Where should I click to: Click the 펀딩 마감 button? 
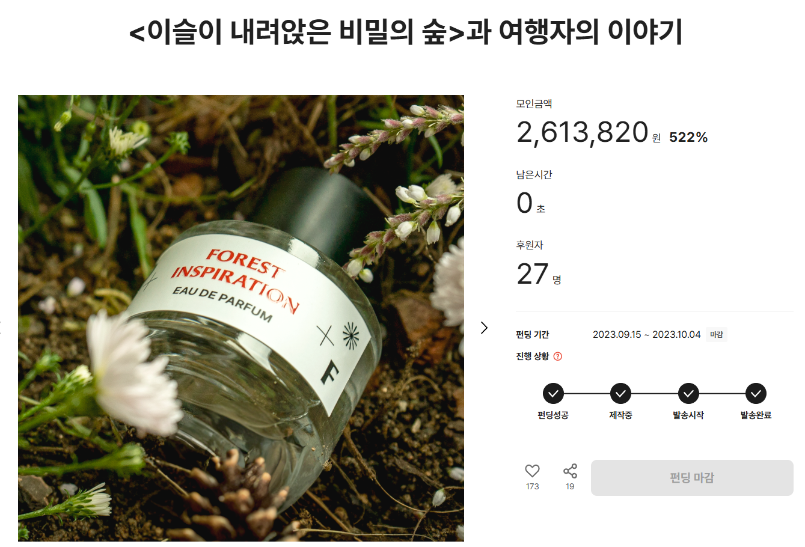point(692,478)
